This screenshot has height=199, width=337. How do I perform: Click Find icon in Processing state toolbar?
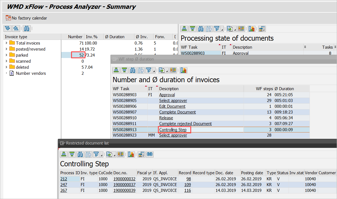(201, 29)
